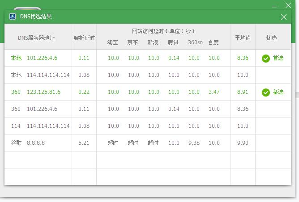Viewport: 299px width, 202px height.
Task: Click the 腾讯 column header
Action: pyautogui.click(x=173, y=42)
